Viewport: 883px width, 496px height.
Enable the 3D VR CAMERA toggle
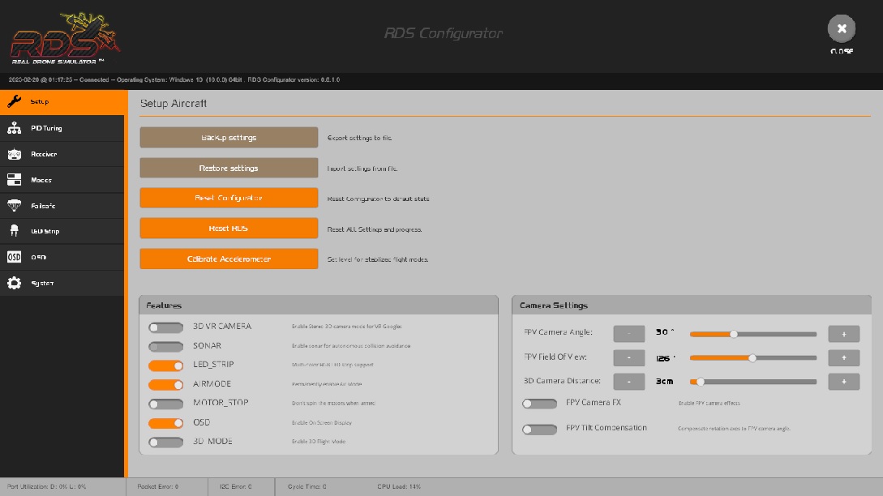tap(165, 327)
